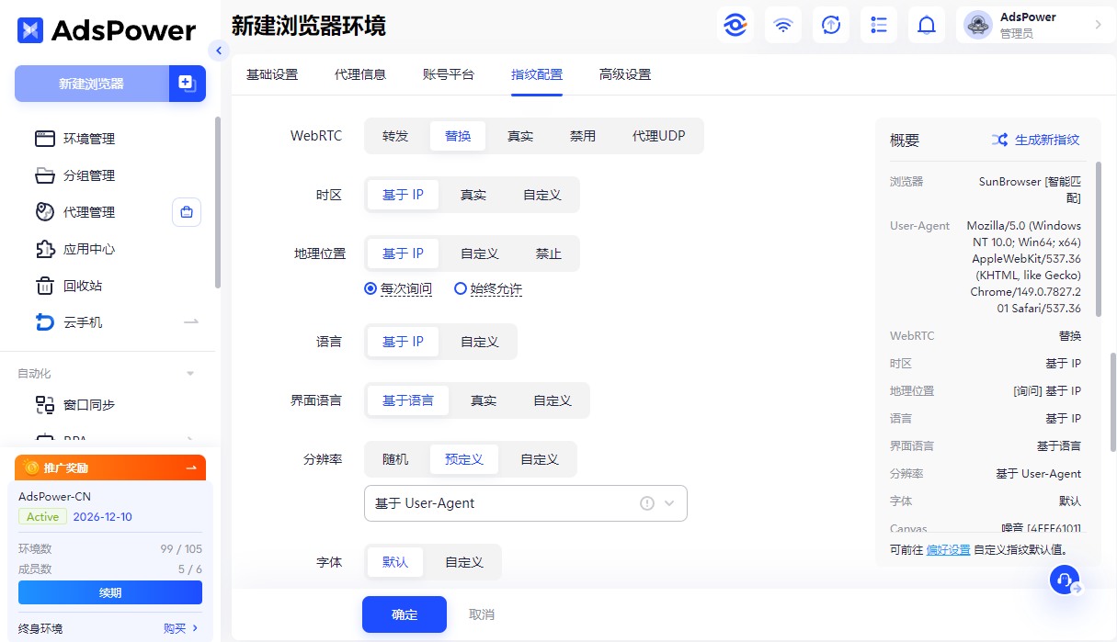Screen dimensions: 1117x642
Task: Click the 新建浏览器 button
Action: click(x=92, y=84)
